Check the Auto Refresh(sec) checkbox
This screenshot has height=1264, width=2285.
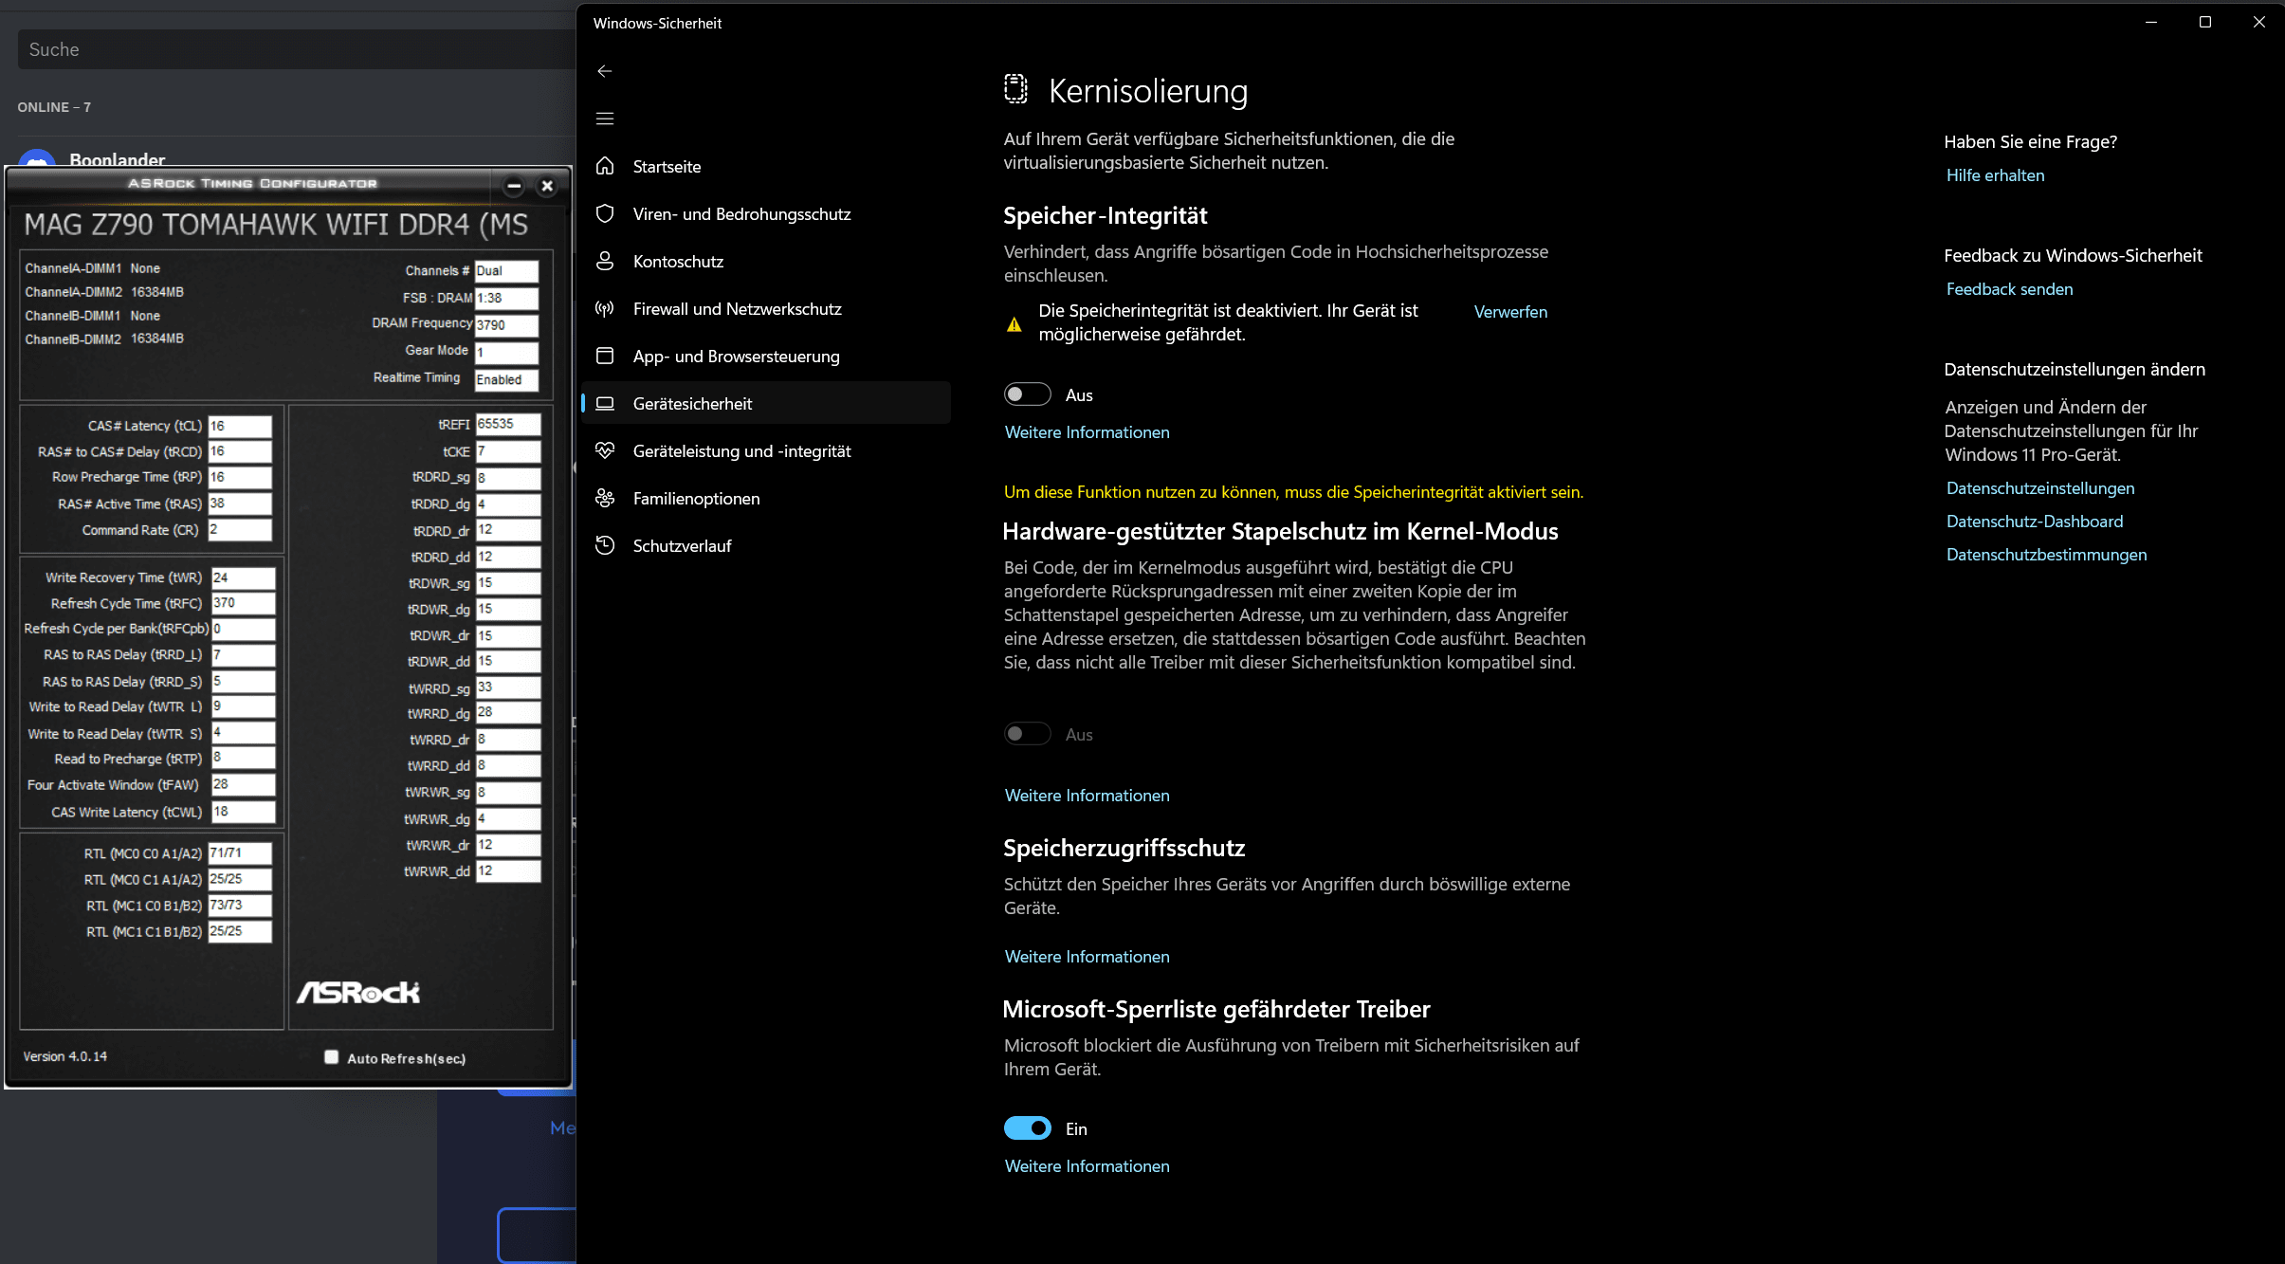point(331,1057)
